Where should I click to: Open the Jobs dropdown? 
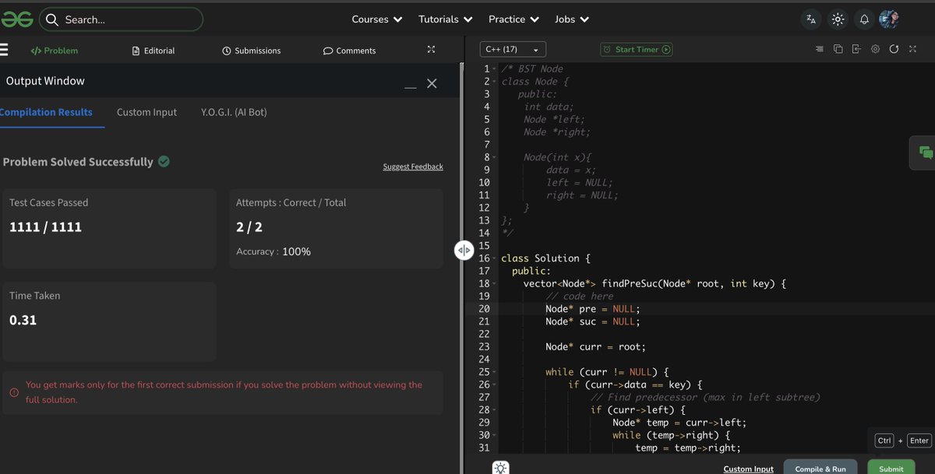572,19
